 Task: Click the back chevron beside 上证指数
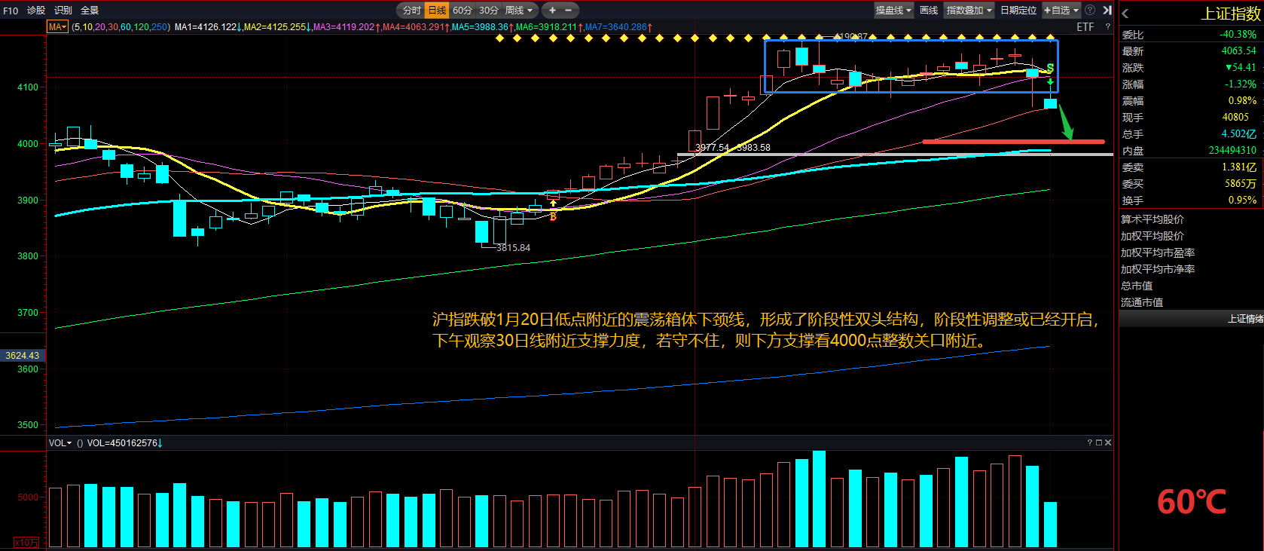click(1125, 14)
